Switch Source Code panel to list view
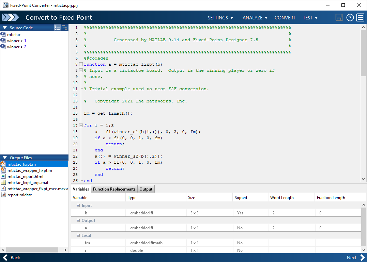Screen dimensions: 367x262 (57, 28)
